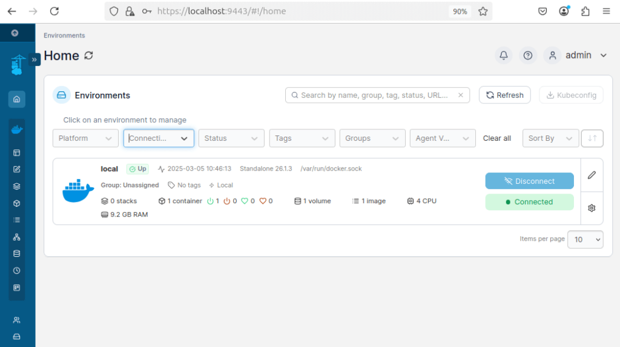Open local environment settings gear icon

(592, 208)
